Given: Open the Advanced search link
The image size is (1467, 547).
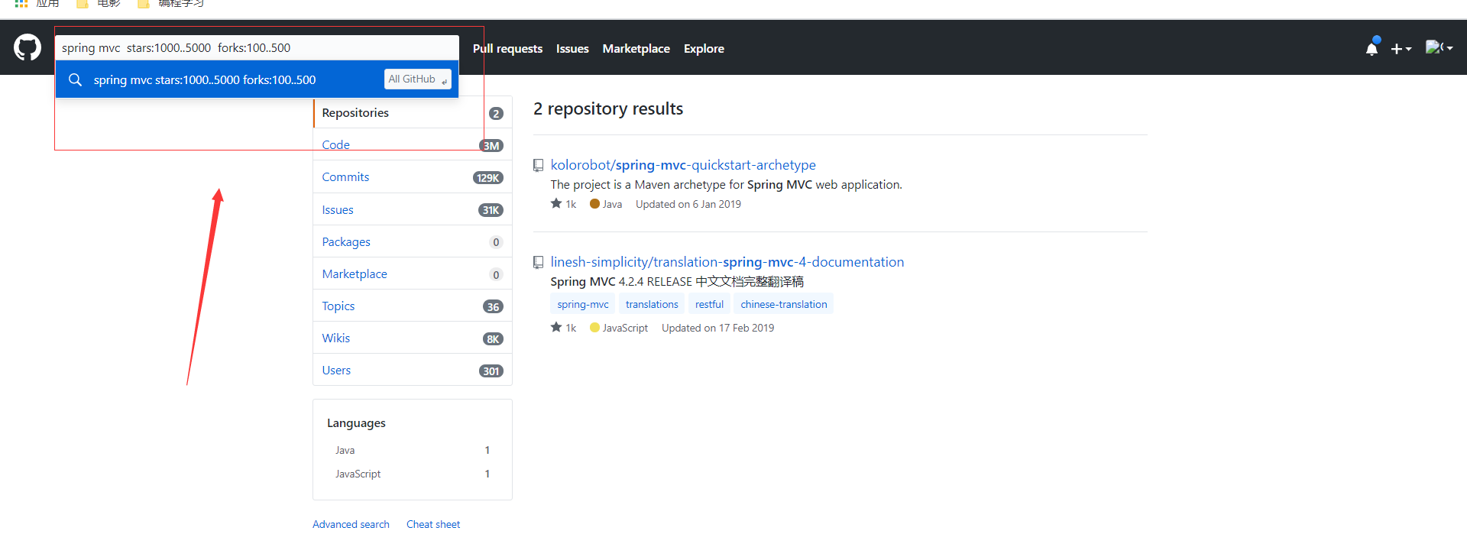Looking at the screenshot, I should (x=351, y=524).
